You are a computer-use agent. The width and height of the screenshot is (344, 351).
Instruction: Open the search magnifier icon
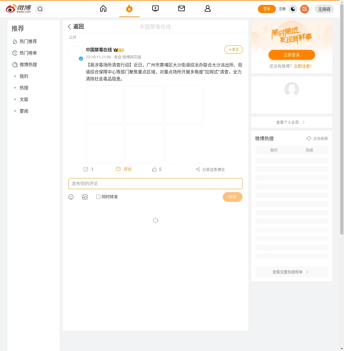[40, 9]
